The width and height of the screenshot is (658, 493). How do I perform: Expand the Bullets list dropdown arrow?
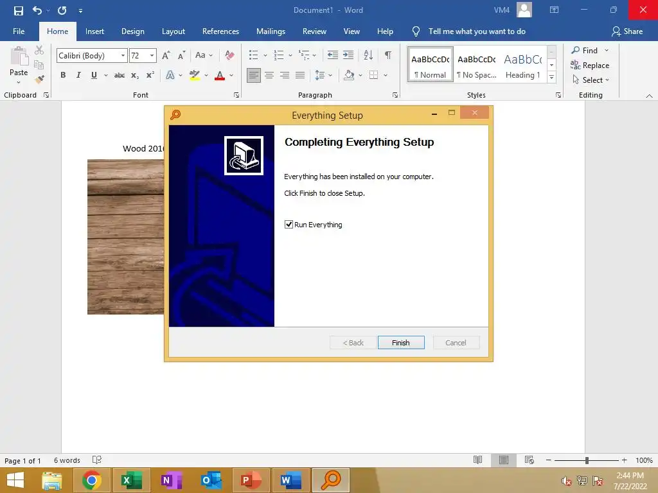265,55
